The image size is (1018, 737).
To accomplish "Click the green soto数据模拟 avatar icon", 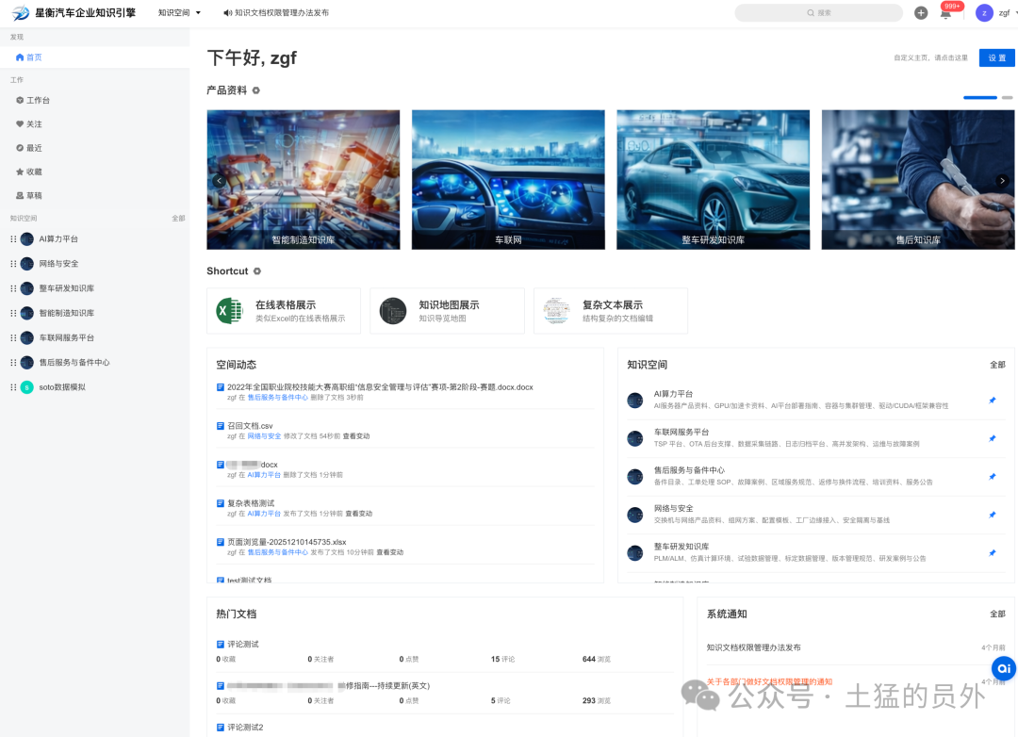I will [x=27, y=387].
